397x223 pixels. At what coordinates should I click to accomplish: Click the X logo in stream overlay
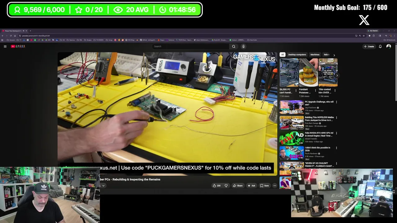(x=364, y=20)
